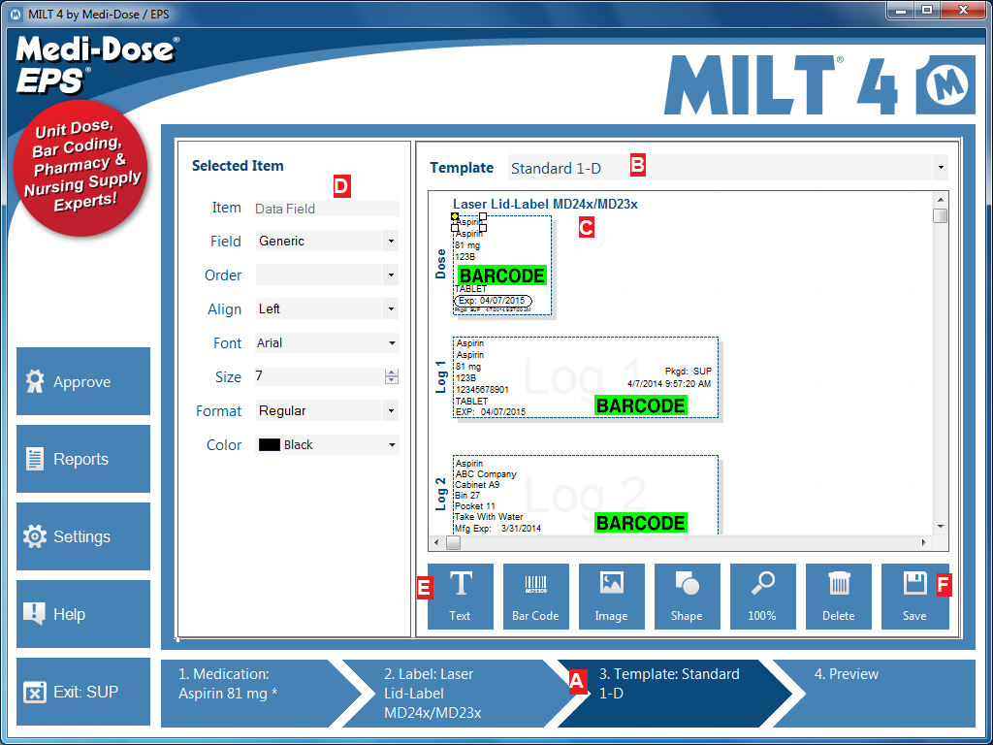Save the template with the floppy icon
The height and width of the screenshot is (745, 993).
point(915,597)
